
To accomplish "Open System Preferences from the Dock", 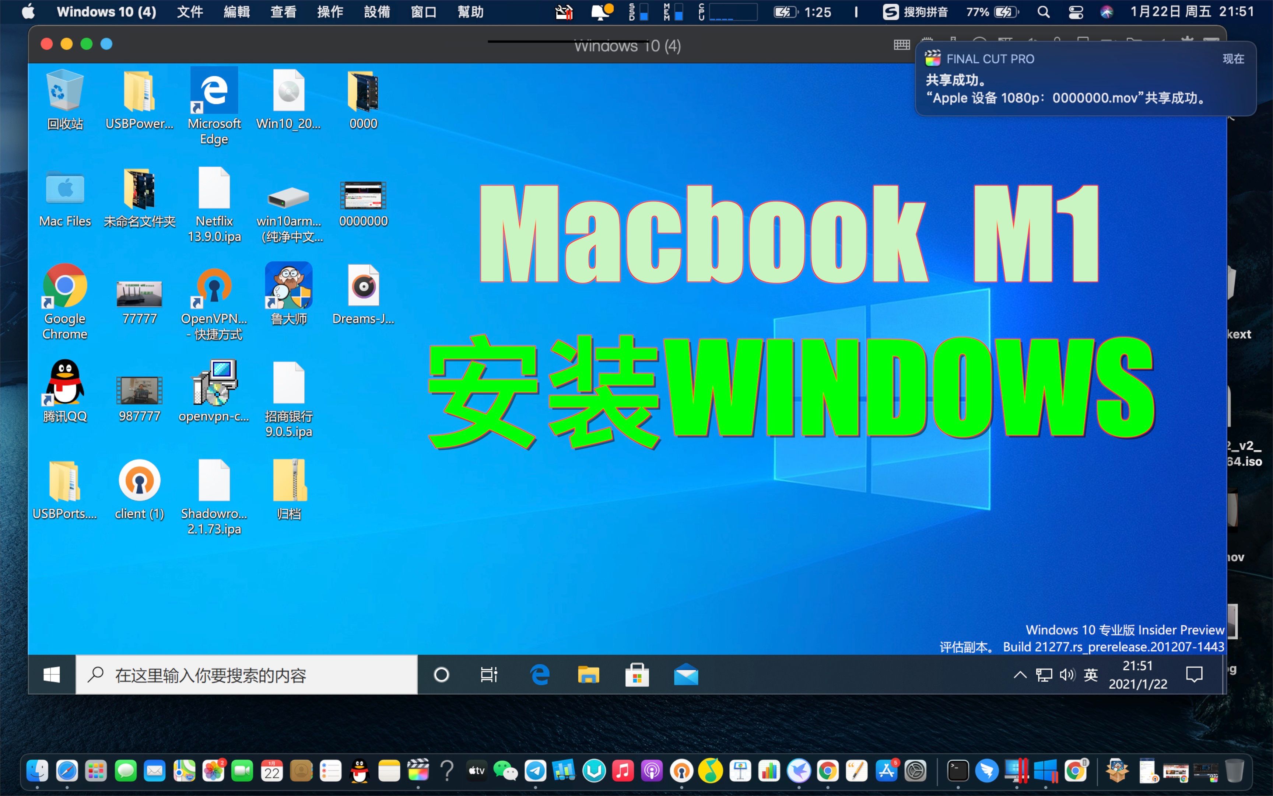I will coord(916,771).
